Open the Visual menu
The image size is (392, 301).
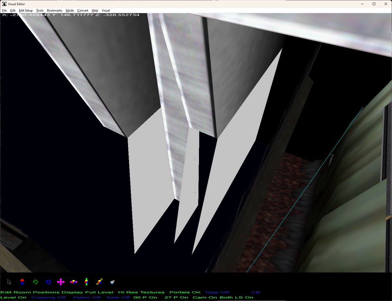[106, 10]
